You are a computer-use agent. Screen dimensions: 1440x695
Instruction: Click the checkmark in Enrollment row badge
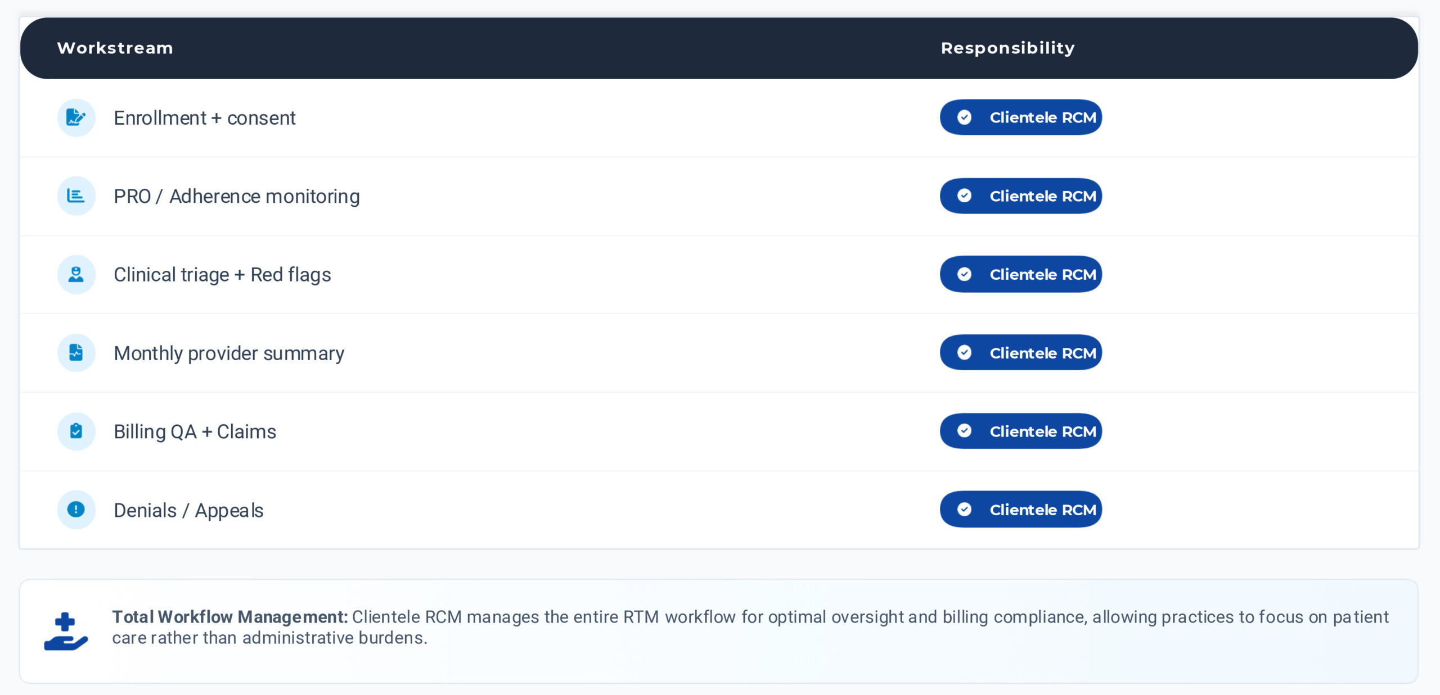964,117
